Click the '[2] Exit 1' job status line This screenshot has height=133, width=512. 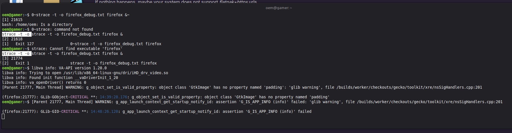(16, 63)
